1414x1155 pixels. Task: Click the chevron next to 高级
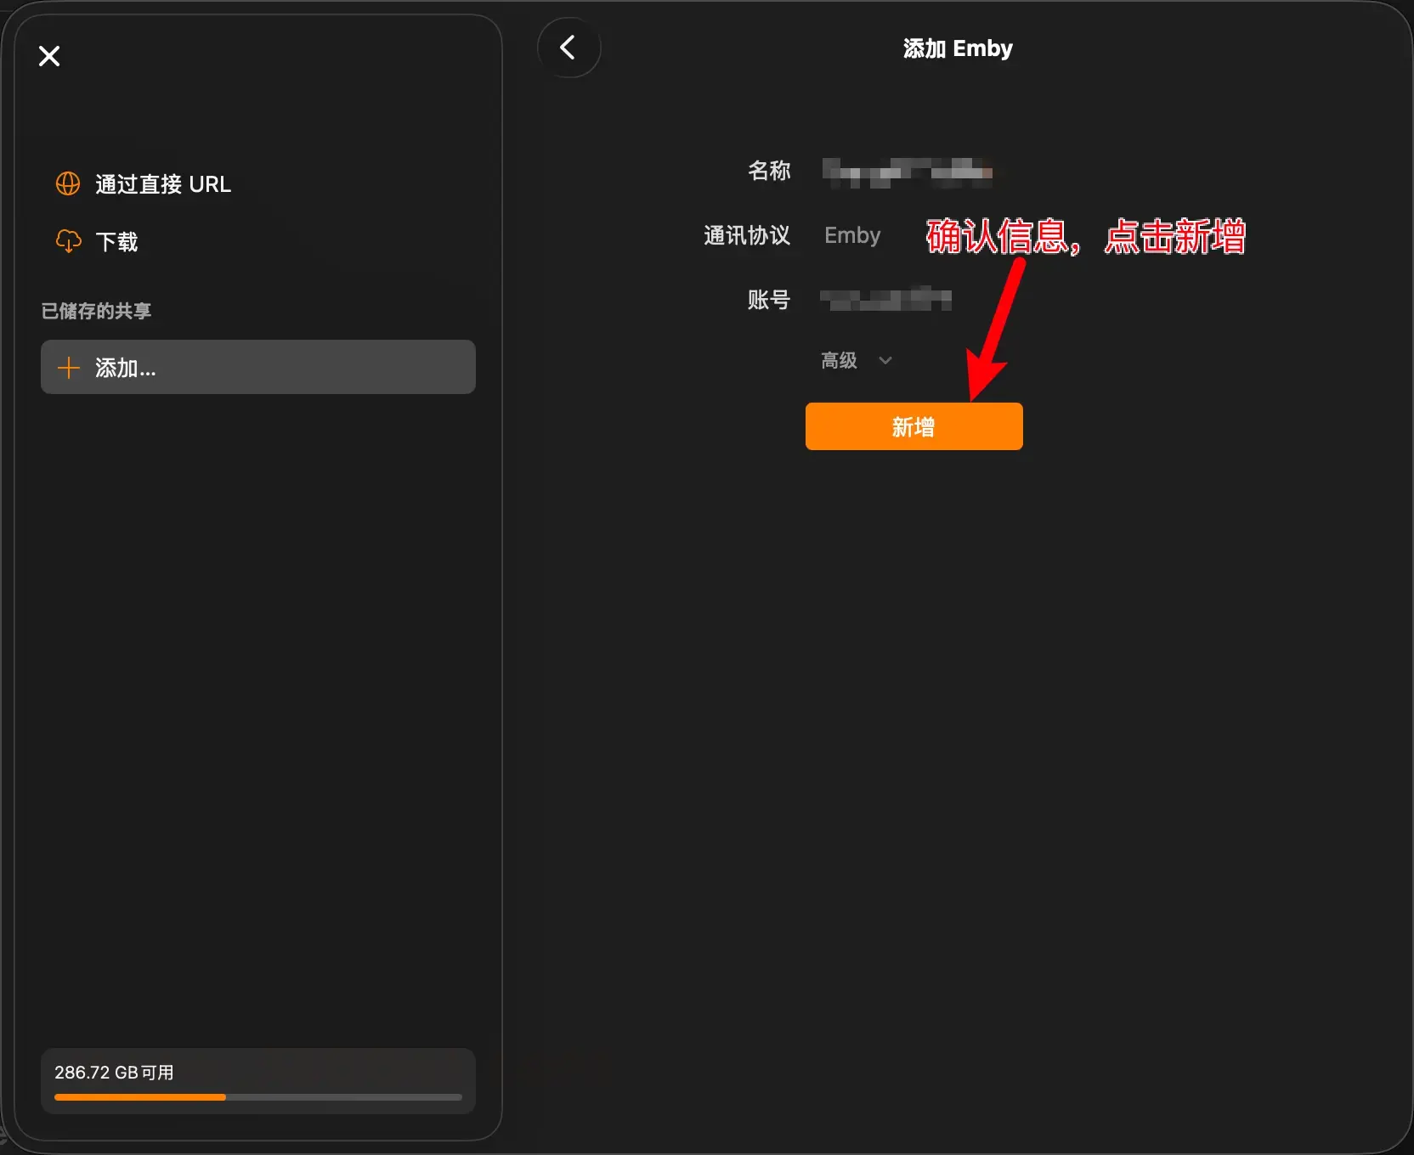885,361
